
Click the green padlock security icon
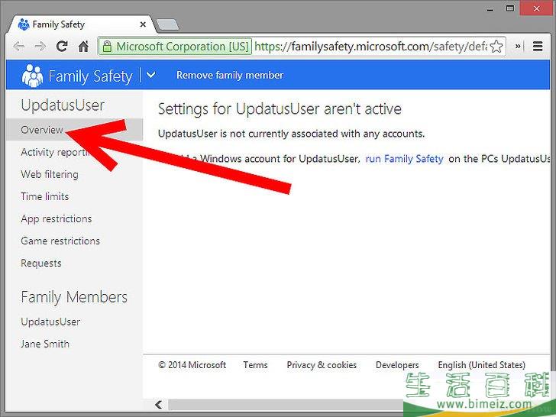(107, 46)
